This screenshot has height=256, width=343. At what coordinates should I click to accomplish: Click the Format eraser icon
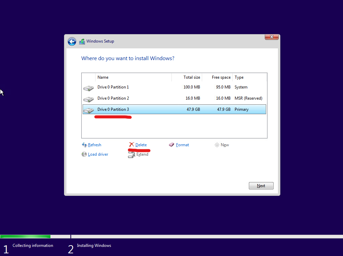pyautogui.click(x=171, y=145)
